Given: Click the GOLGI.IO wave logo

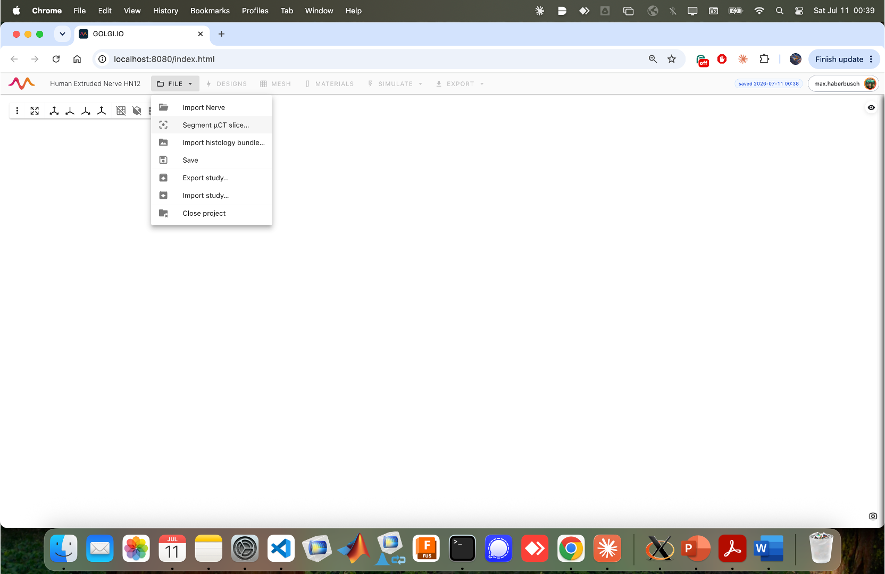Looking at the screenshot, I should point(22,83).
